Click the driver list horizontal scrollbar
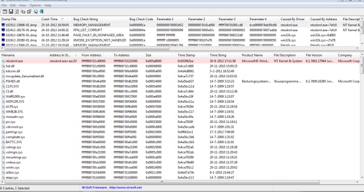364x192 pixels. (162, 182)
